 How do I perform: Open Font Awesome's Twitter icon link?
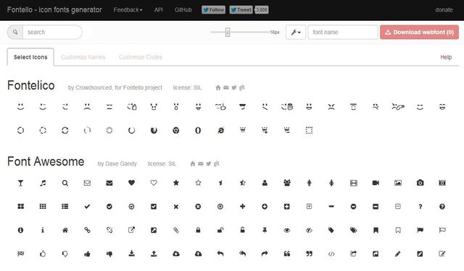209,163
